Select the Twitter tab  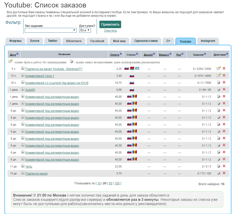click(53, 41)
